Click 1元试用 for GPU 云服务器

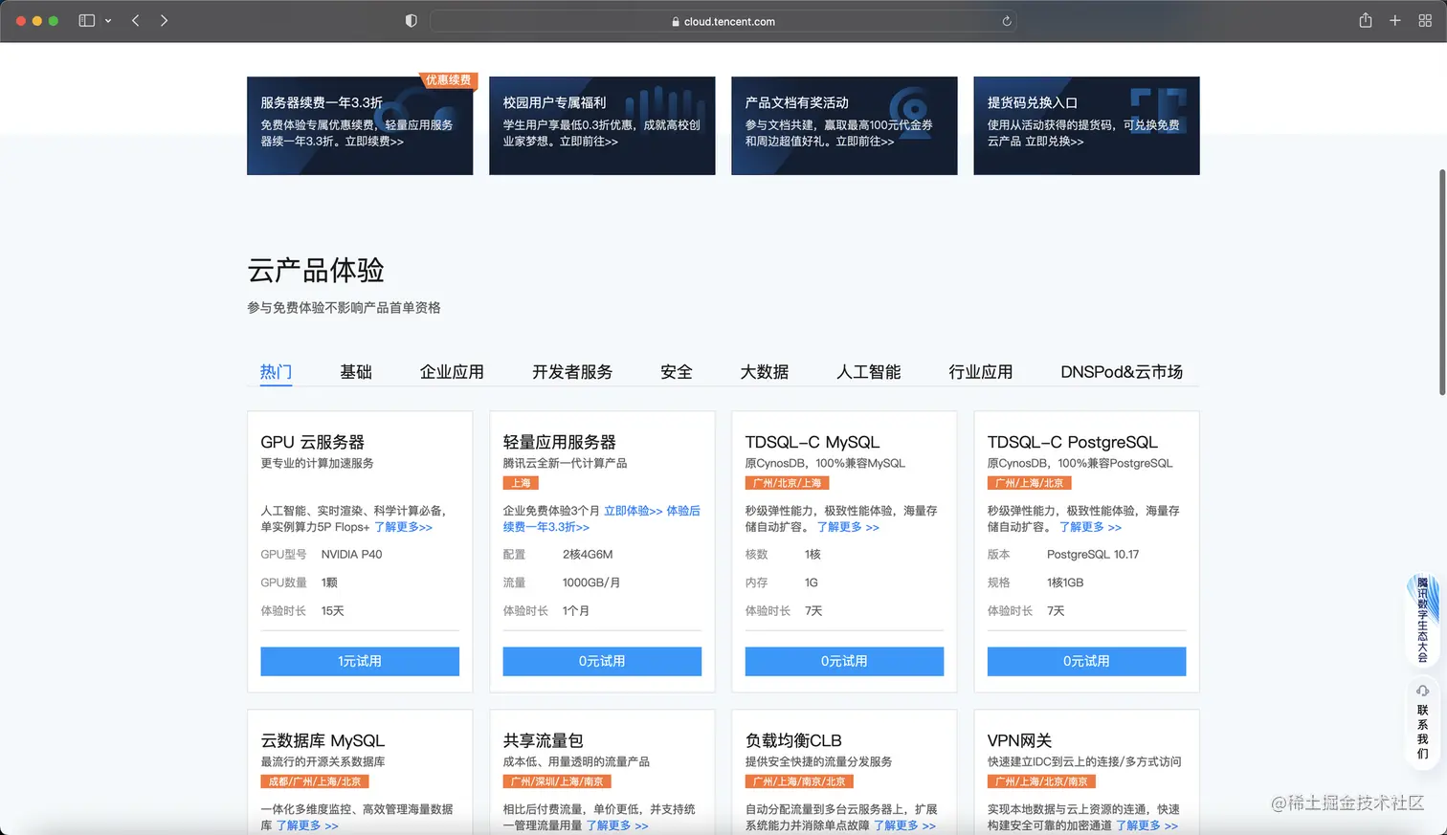[360, 662]
